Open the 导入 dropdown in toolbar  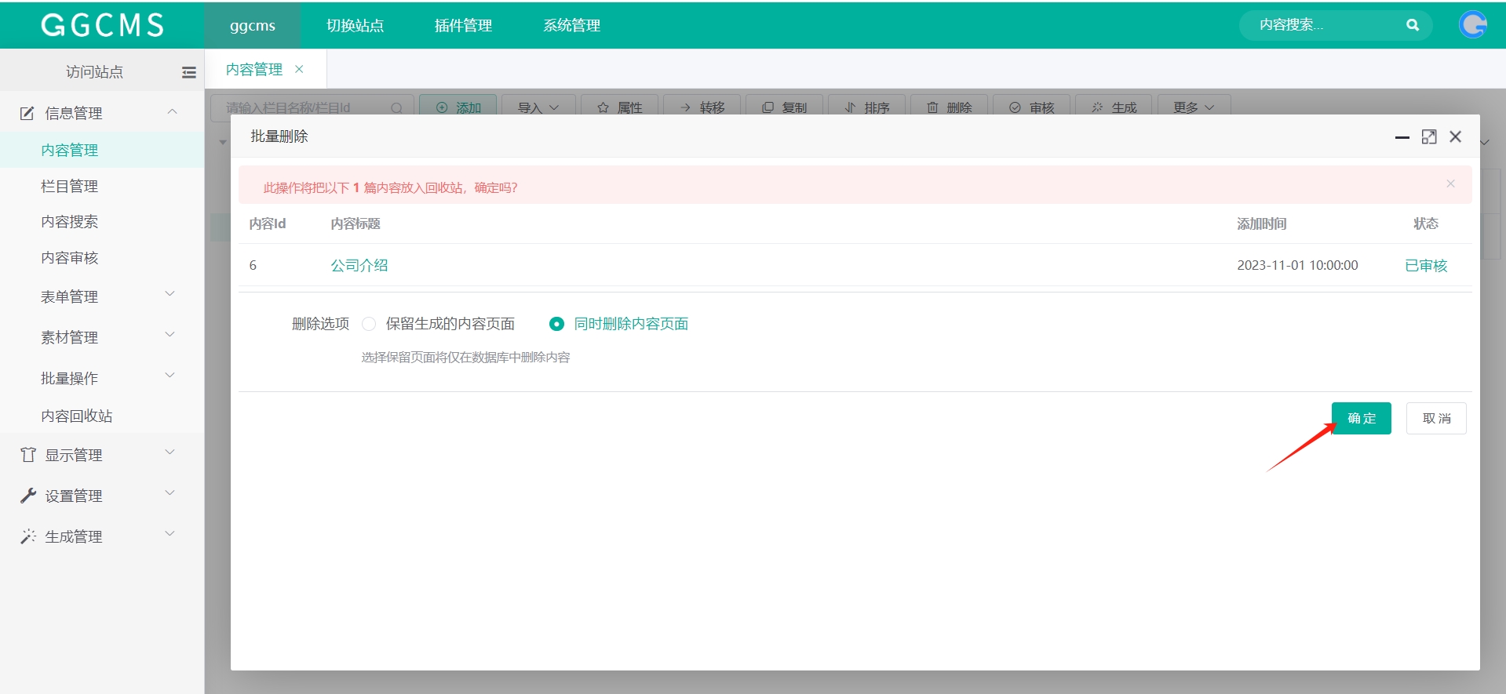coord(538,107)
